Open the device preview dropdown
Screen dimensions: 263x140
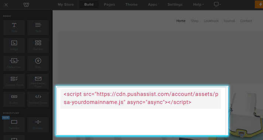tap(217, 4)
